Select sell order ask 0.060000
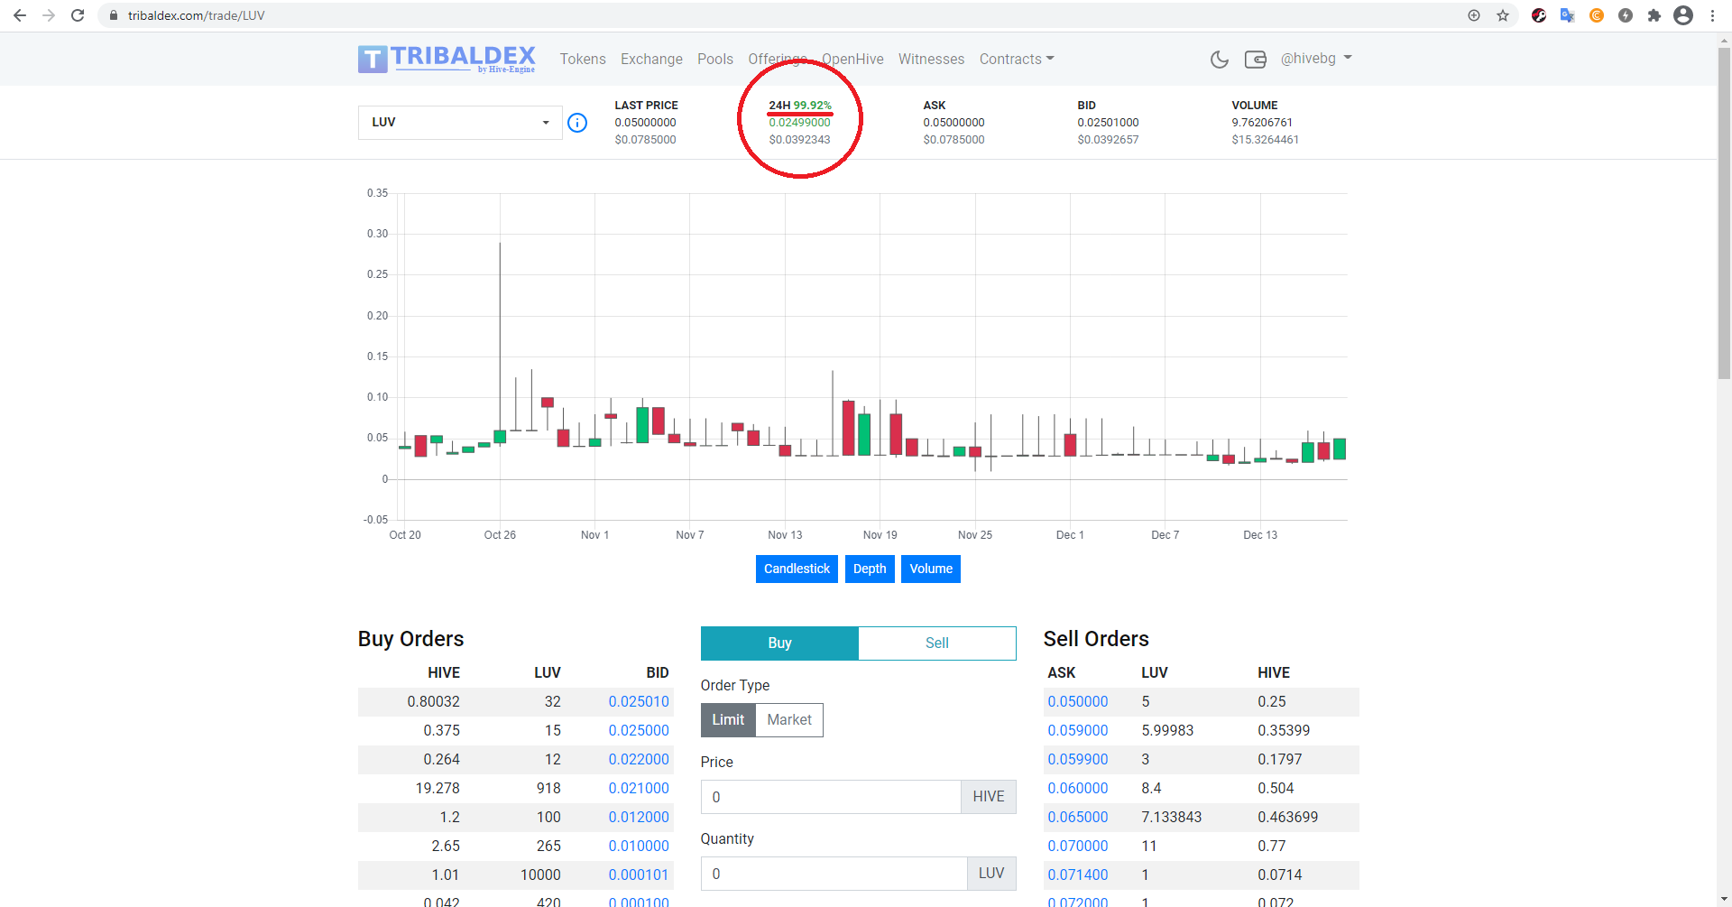Viewport: 1732px width, 907px height. pos(1078,789)
